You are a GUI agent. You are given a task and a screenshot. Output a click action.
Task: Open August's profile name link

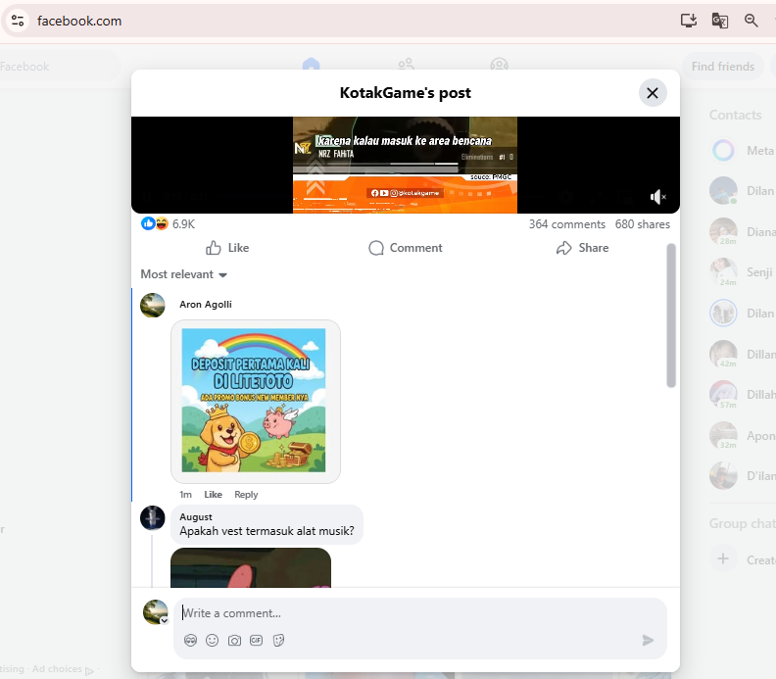[x=196, y=516]
